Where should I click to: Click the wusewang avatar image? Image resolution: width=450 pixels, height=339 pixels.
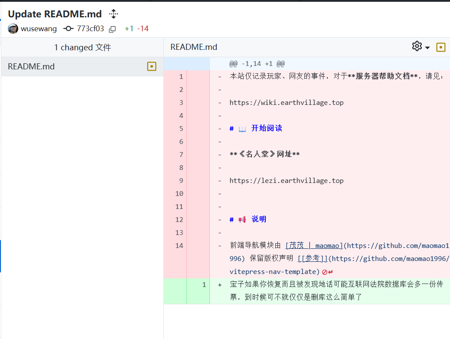pyautogui.click(x=13, y=29)
